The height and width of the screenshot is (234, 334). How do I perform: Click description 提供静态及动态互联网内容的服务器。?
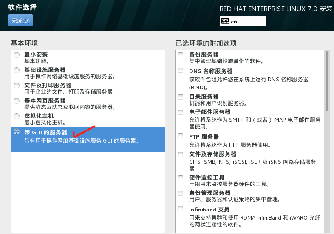tap(70, 107)
